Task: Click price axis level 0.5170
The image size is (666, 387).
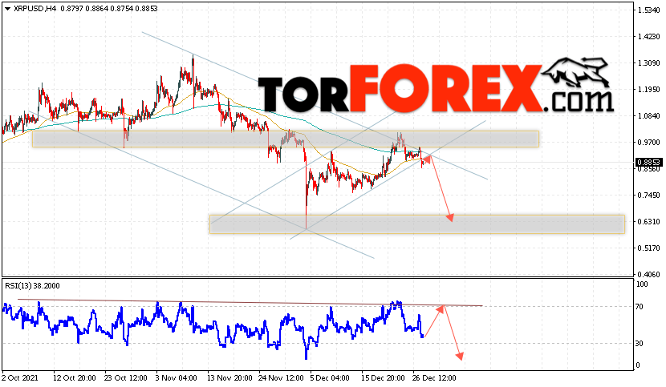Action: coord(649,248)
